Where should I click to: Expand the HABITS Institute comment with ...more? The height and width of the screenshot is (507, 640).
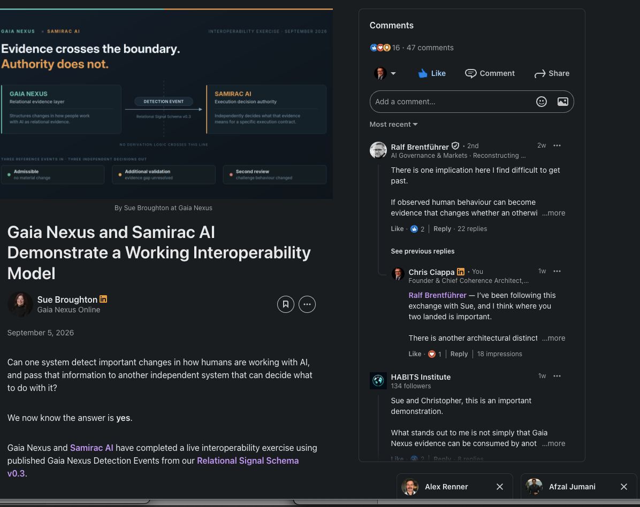coord(553,443)
